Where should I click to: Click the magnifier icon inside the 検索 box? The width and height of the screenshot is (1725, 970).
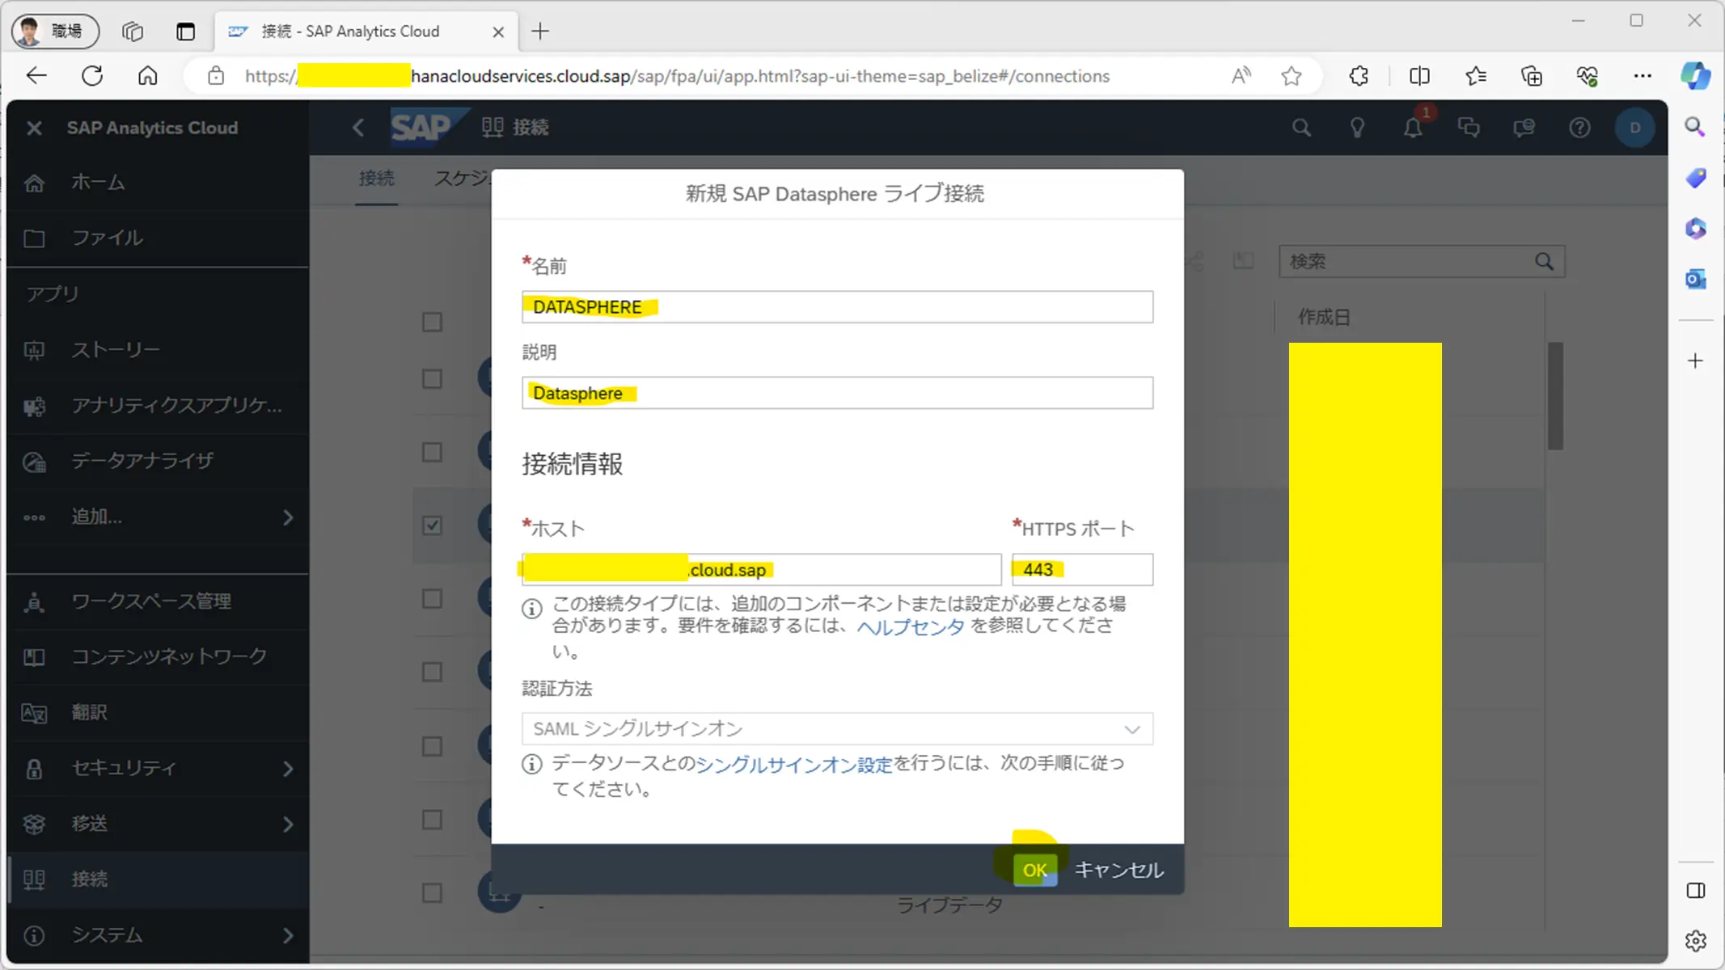[x=1544, y=262]
